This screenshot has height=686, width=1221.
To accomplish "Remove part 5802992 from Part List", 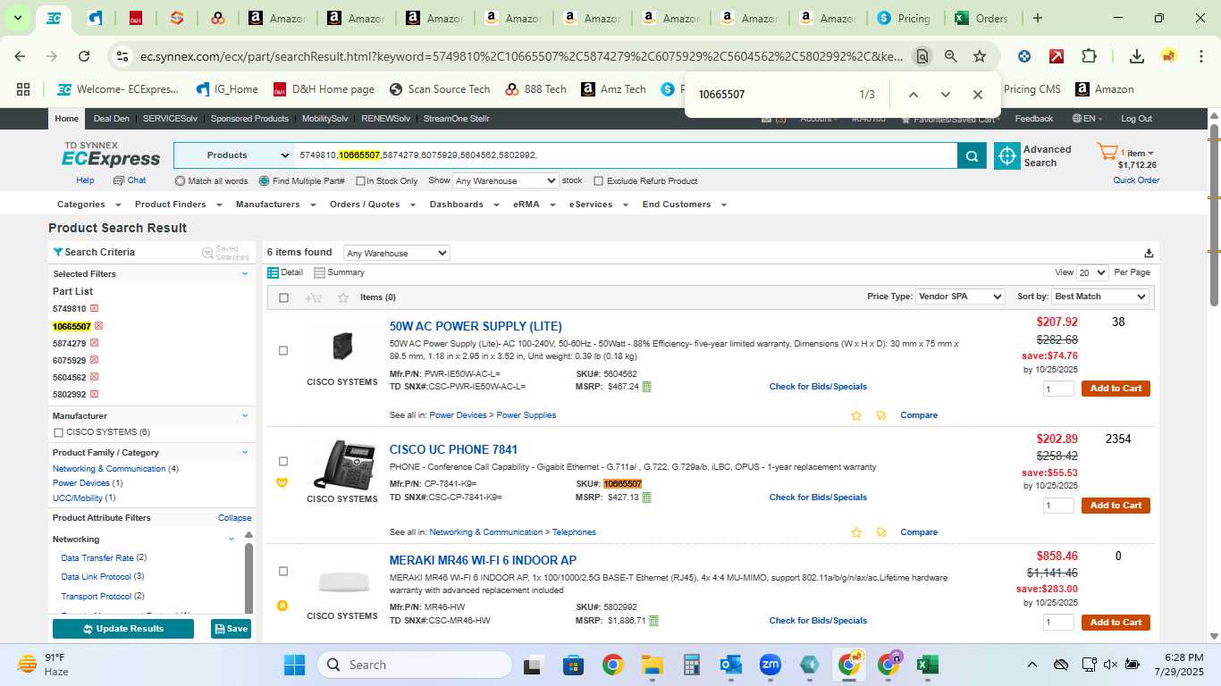I will pyautogui.click(x=94, y=394).
